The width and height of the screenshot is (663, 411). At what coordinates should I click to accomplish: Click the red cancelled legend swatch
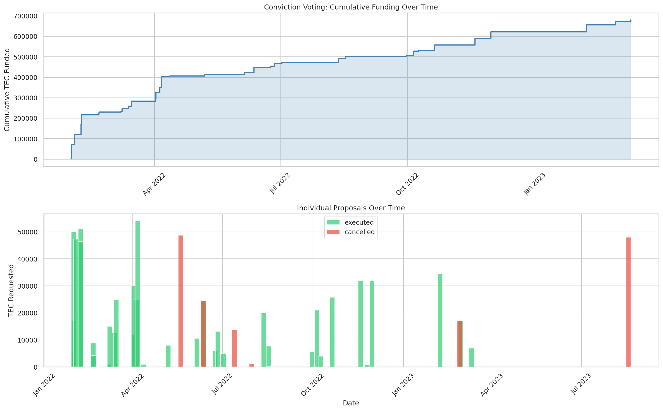[333, 232]
